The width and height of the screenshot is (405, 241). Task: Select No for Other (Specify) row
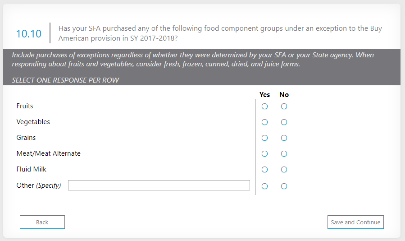pyautogui.click(x=284, y=186)
